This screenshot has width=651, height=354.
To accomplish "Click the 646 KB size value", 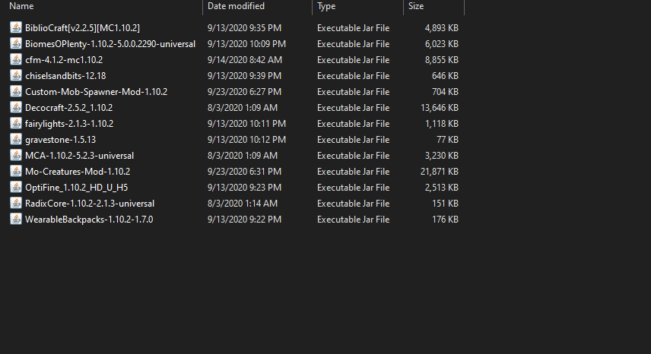I will 445,76.
